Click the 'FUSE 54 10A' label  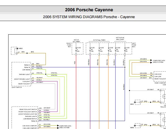click(118, 49)
